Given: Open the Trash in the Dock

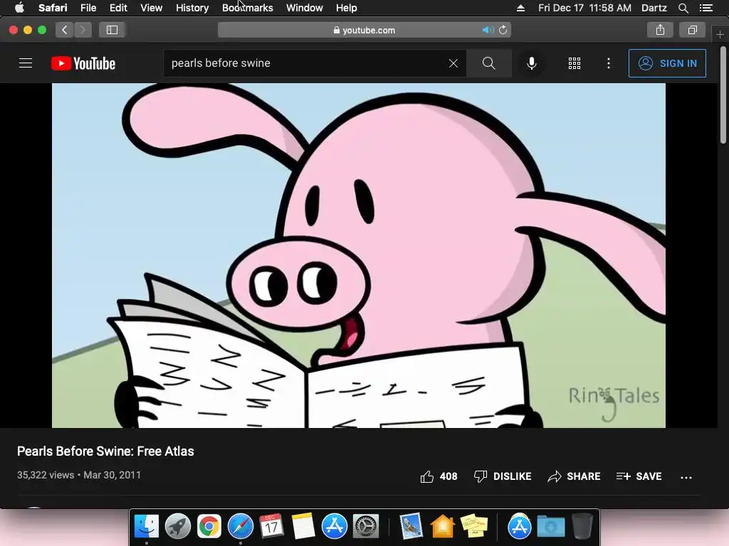Looking at the screenshot, I should [582, 527].
